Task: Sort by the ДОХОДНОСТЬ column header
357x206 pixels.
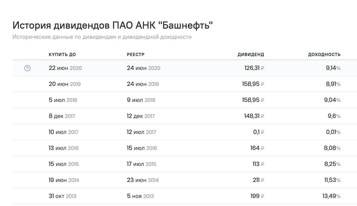Action: click(x=324, y=54)
